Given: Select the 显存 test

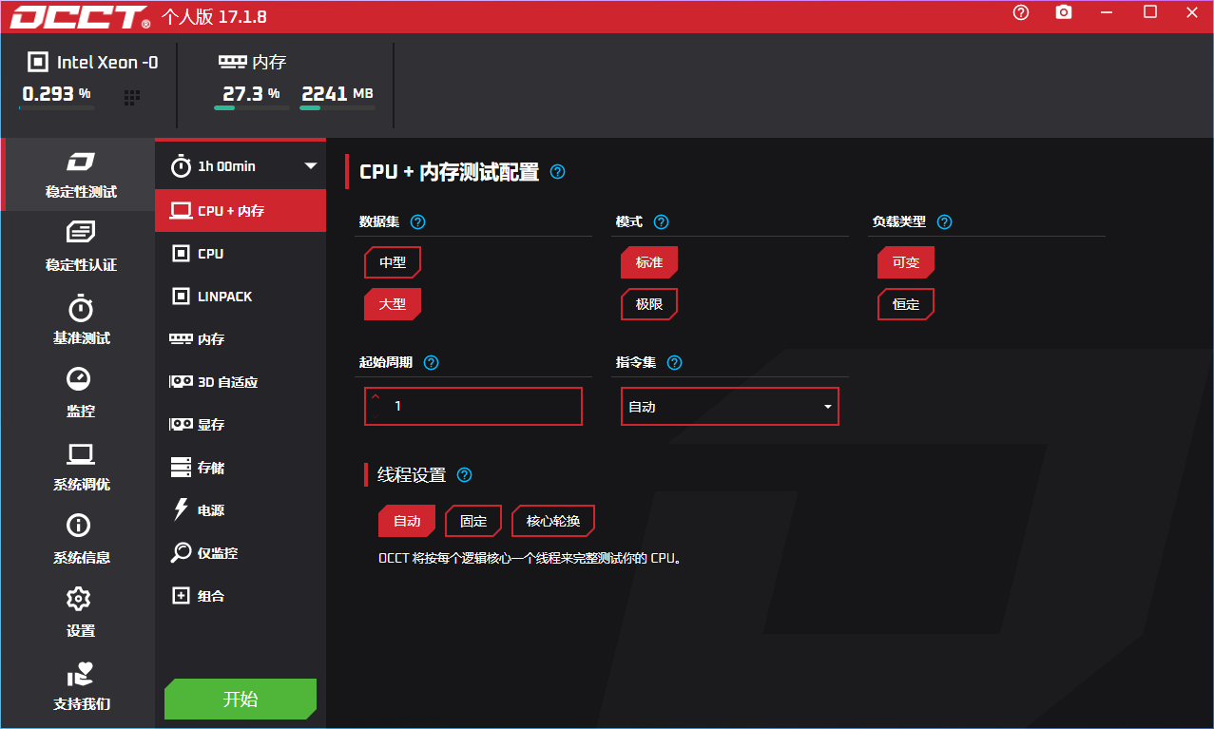Looking at the screenshot, I should pos(241,425).
